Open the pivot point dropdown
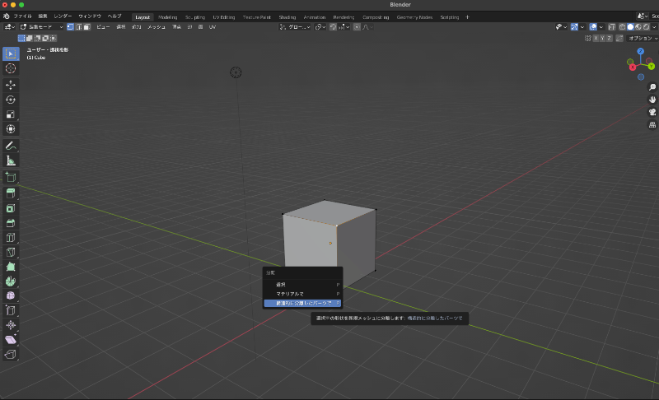The width and height of the screenshot is (659, 400). (320, 27)
